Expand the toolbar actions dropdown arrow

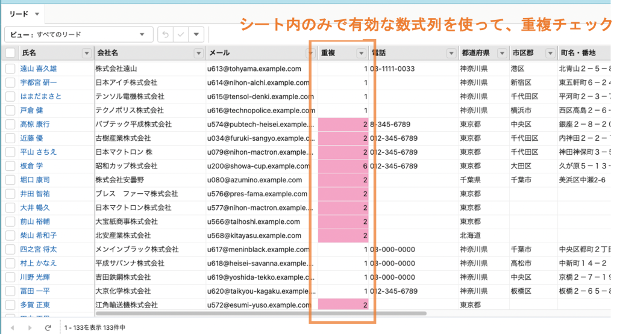pyautogui.click(x=197, y=34)
